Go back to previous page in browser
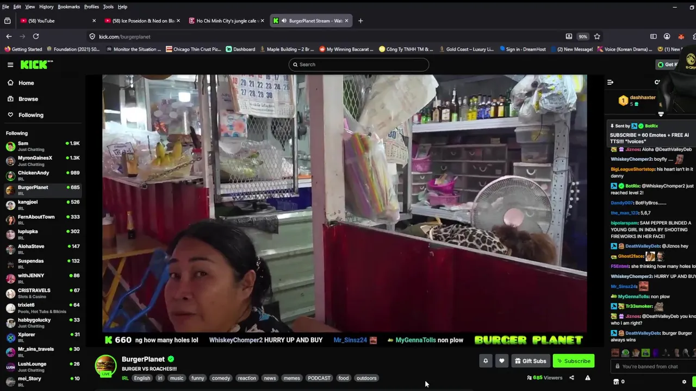 pyautogui.click(x=9, y=36)
